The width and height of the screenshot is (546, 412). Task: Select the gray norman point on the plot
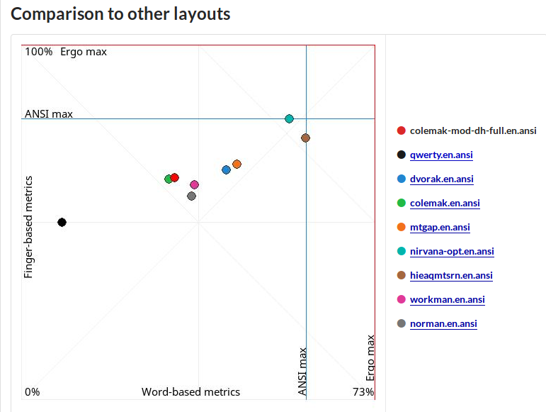click(x=191, y=196)
